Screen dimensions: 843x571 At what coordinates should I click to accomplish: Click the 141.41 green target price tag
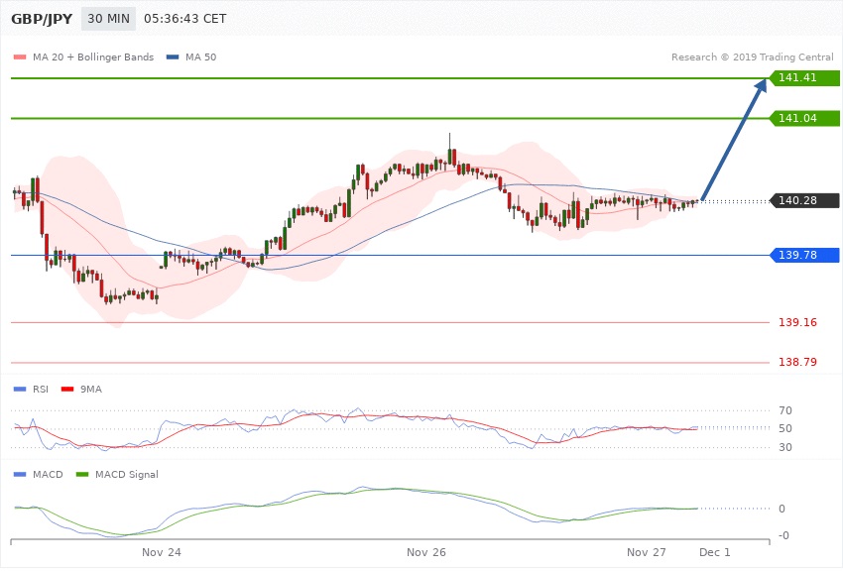point(804,77)
